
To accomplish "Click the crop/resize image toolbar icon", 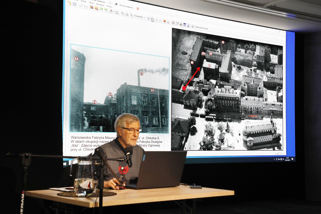I will click(x=91, y=8).
